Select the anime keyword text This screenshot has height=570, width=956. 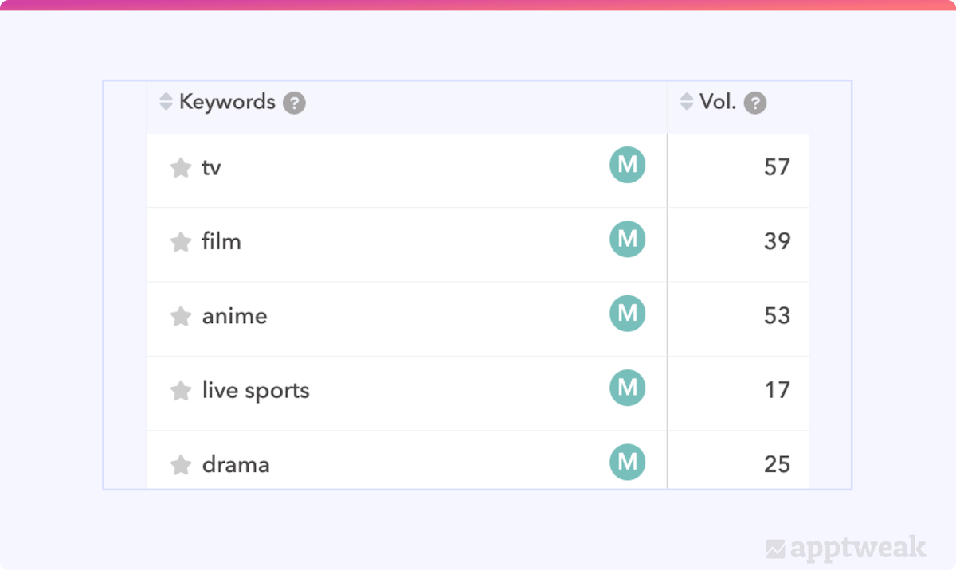click(x=234, y=316)
